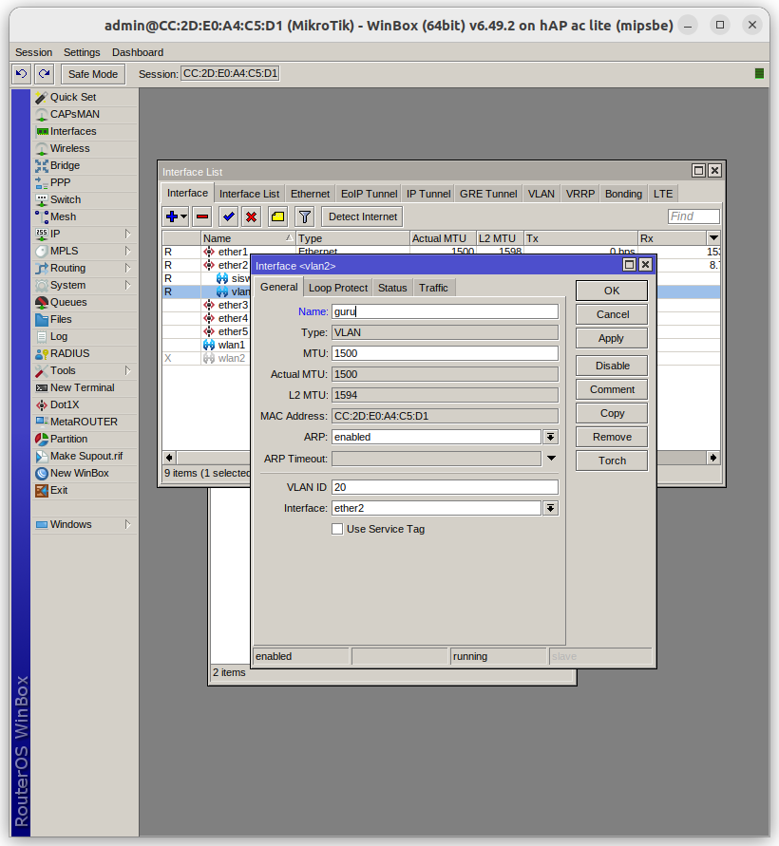Select the Traffic tab
The height and width of the screenshot is (846, 779).
coord(433,288)
